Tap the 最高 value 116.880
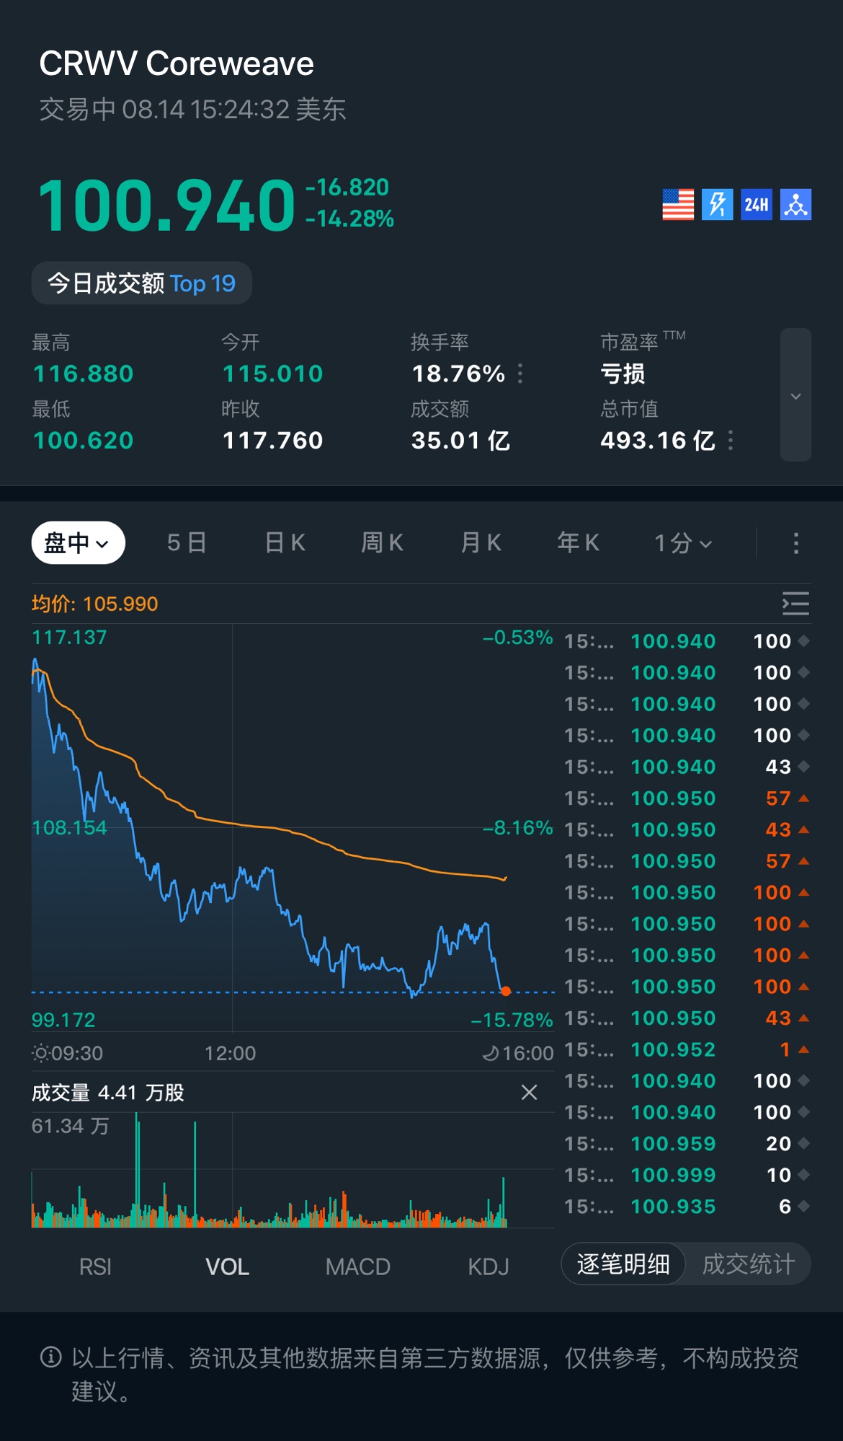This screenshot has width=843, height=1441. pos(84,374)
